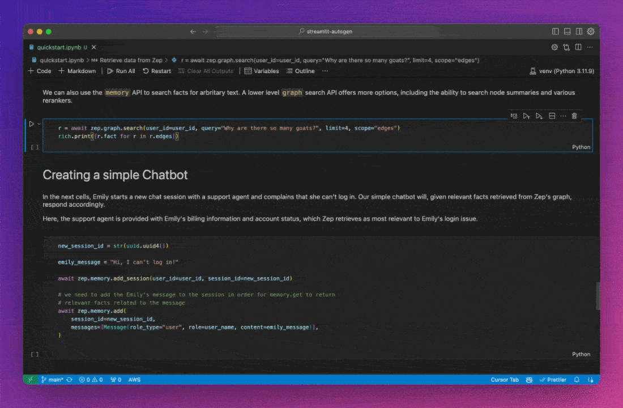Click inside the zep.graph.search code cell
The width and height of the screenshot is (623, 408).
pyautogui.click(x=318, y=135)
